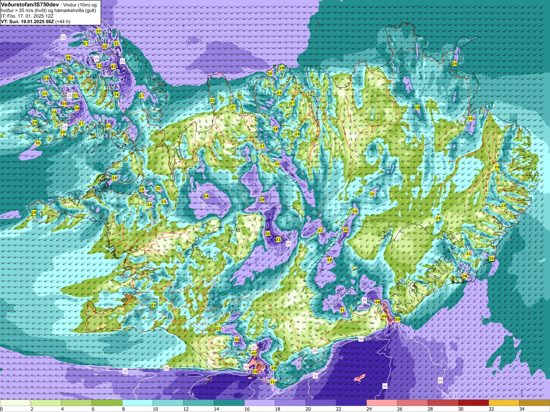
Task: Click the dark teal 14–16 m/s legend swatch
Action: click(229, 403)
